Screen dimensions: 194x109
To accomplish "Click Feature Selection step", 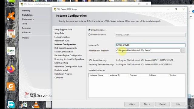I will [x=62, y=37].
